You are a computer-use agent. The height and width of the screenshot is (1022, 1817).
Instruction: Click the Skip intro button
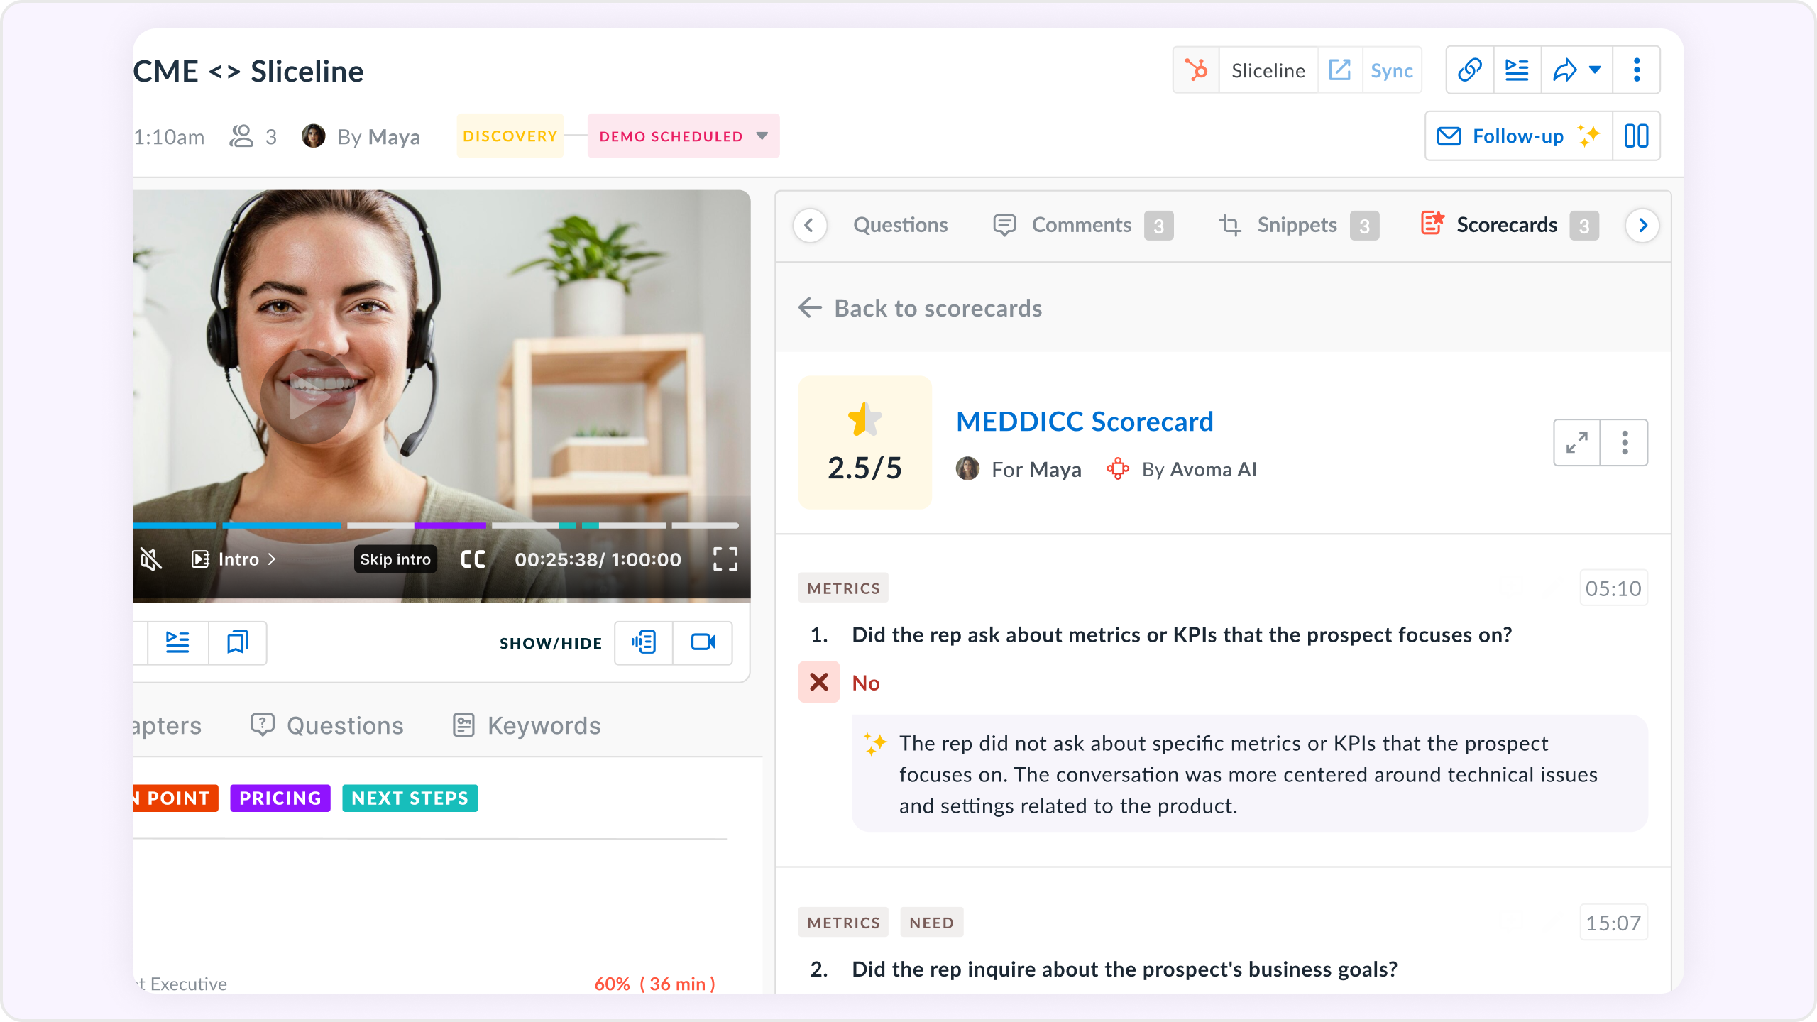pyautogui.click(x=395, y=559)
